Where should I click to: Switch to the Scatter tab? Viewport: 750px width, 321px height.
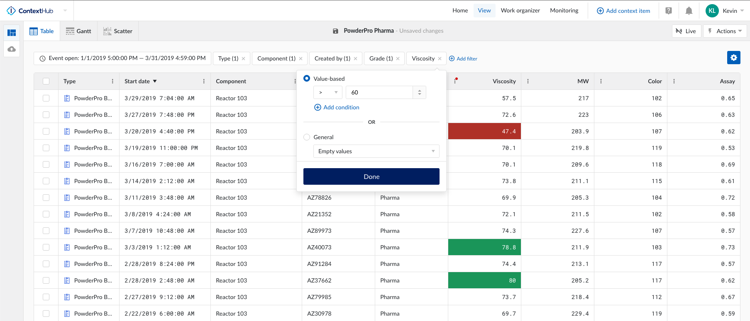tap(118, 31)
